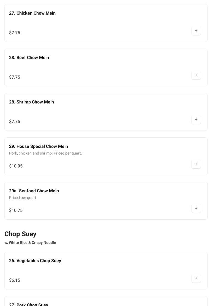Click the "w. White Rice & Crispy Noodle" subtitle
The image size is (212, 306).
pos(30,243)
